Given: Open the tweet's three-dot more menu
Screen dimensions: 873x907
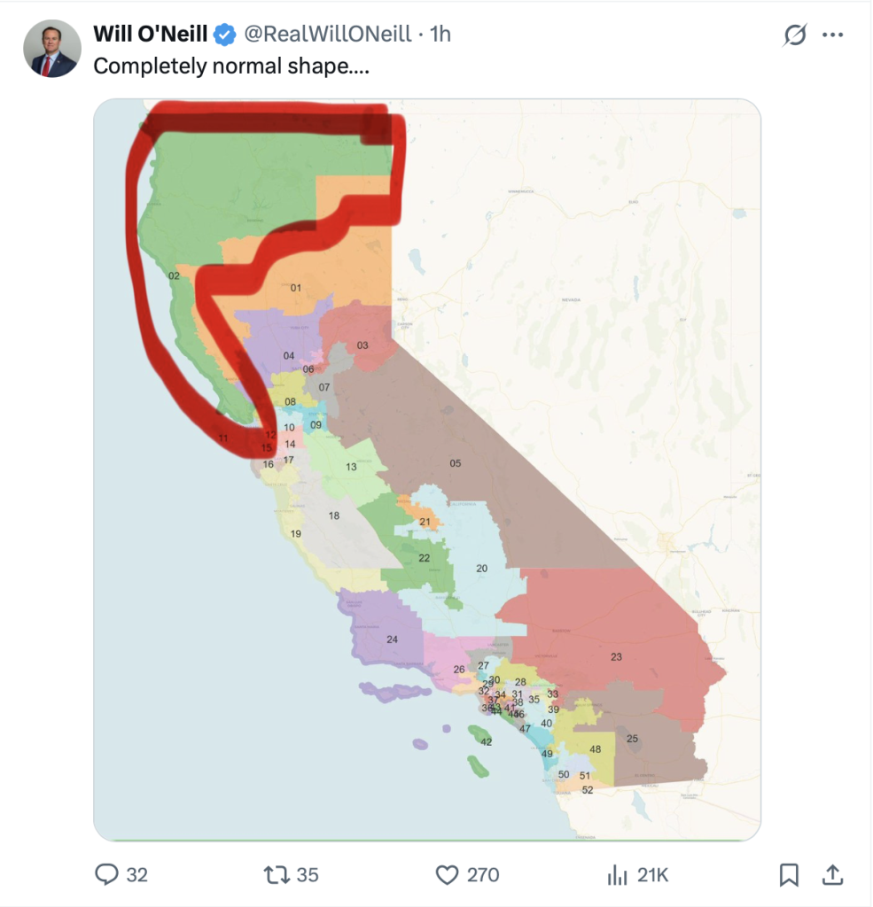Looking at the screenshot, I should coord(831,34).
